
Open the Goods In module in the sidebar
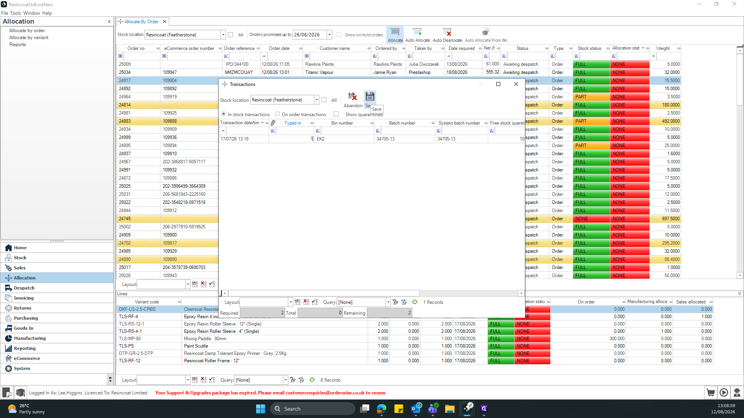(x=57, y=328)
